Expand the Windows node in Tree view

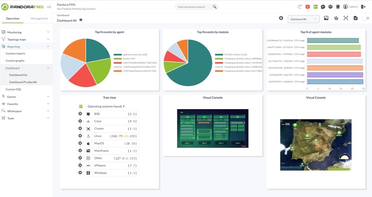80,173
